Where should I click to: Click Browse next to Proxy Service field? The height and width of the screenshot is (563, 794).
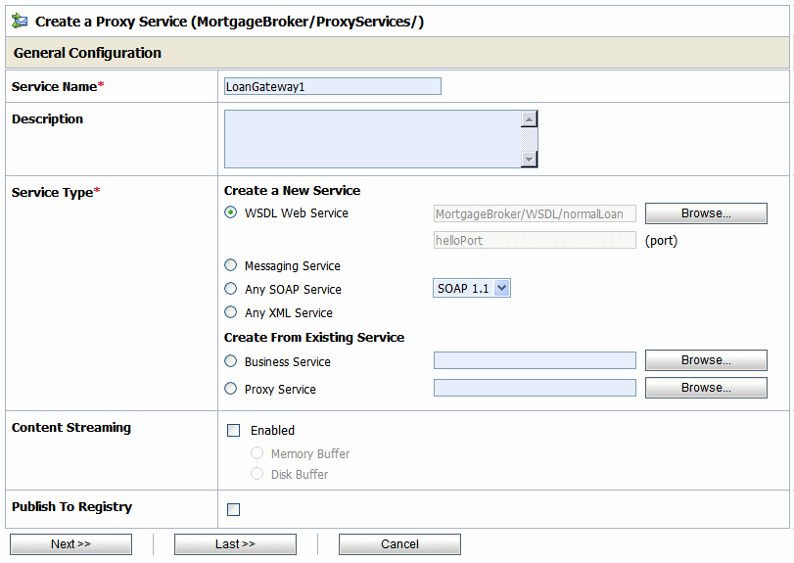tap(706, 388)
